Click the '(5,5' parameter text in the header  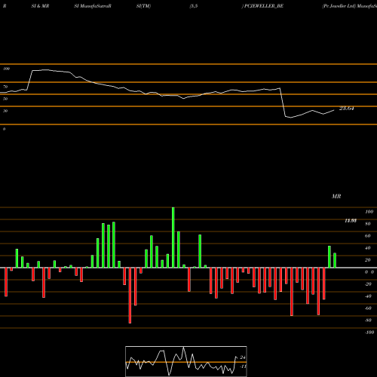pos(194,6)
